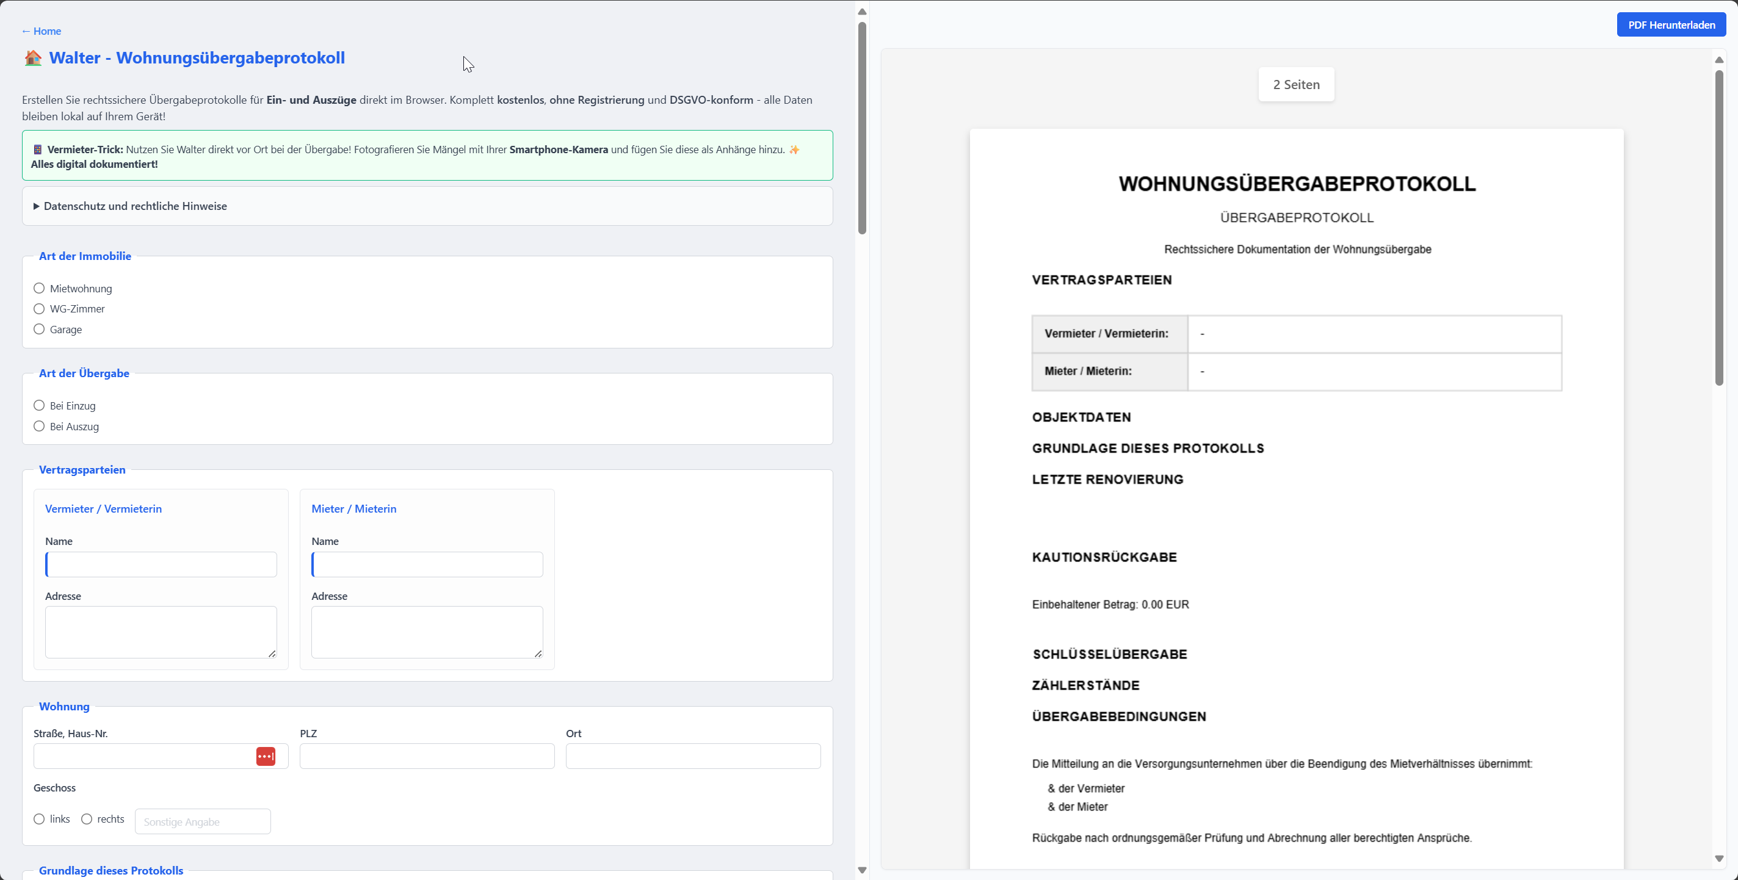Click the Art der Immobilie legend
This screenshot has height=880, width=1738.
pos(85,256)
